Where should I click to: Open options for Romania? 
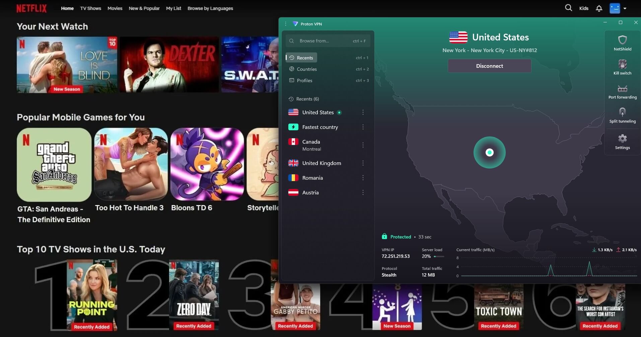coord(363,178)
